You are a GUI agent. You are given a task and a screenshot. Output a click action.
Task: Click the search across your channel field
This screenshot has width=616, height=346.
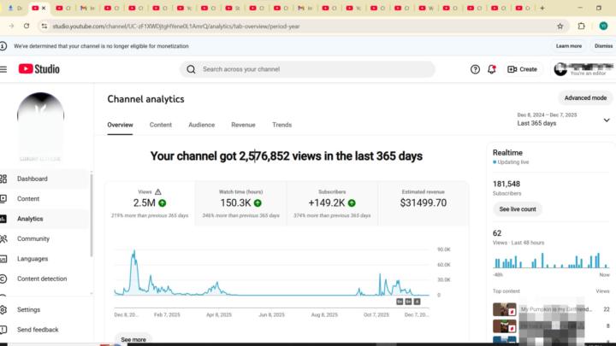(308, 69)
